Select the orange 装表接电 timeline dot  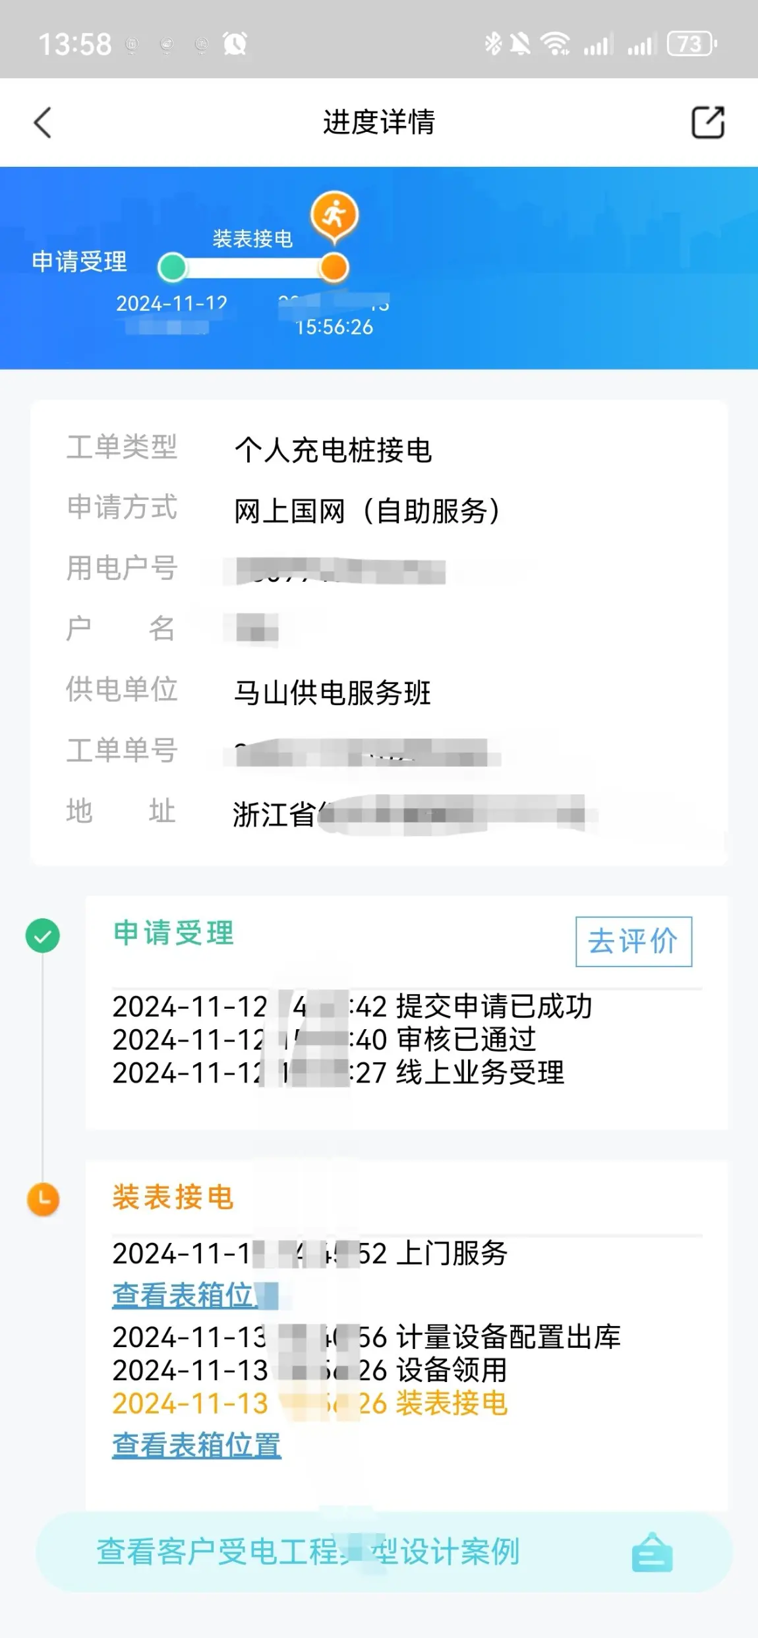(334, 268)
